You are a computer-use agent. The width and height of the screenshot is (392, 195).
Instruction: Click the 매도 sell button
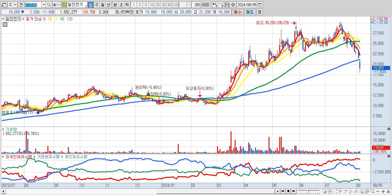[250, 12]
